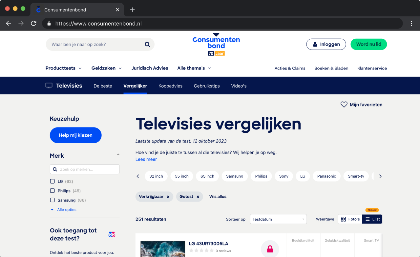This screenshot has width=420, height=257.
Task: Click the pink lock icon on the LG product row
Action: (270, 248)
